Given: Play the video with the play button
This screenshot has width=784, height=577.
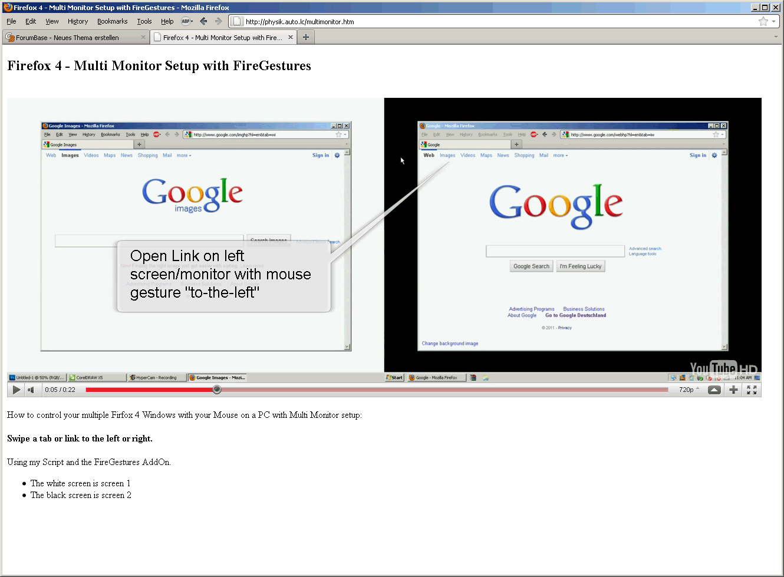Looking at the screenshot, I should tap(17, 390).
